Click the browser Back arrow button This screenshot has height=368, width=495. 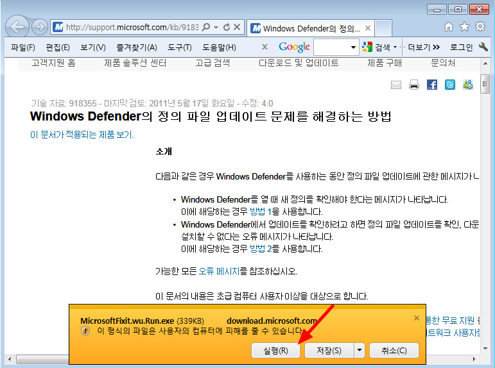pyautogui.click(x=19, y=27)
